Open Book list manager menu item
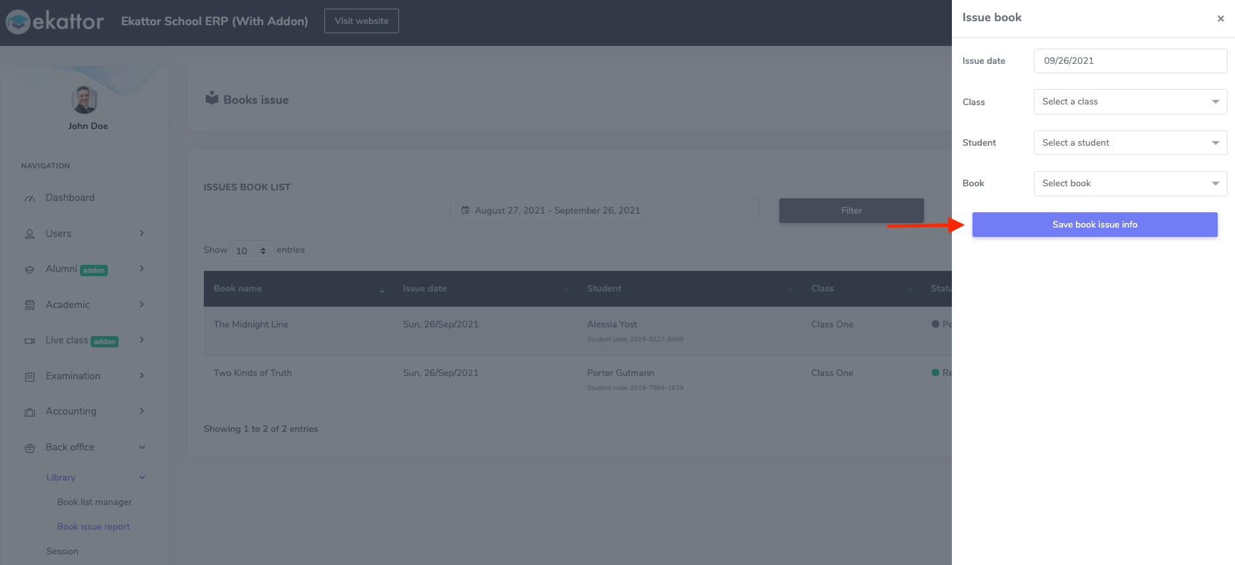 pyautogui.click(x=95, y=502)
